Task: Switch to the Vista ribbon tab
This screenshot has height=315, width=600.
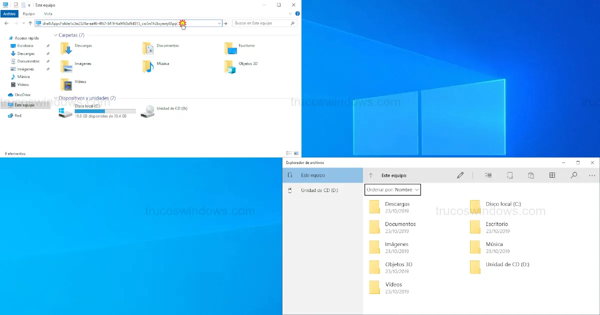Action: coord(48,14)
